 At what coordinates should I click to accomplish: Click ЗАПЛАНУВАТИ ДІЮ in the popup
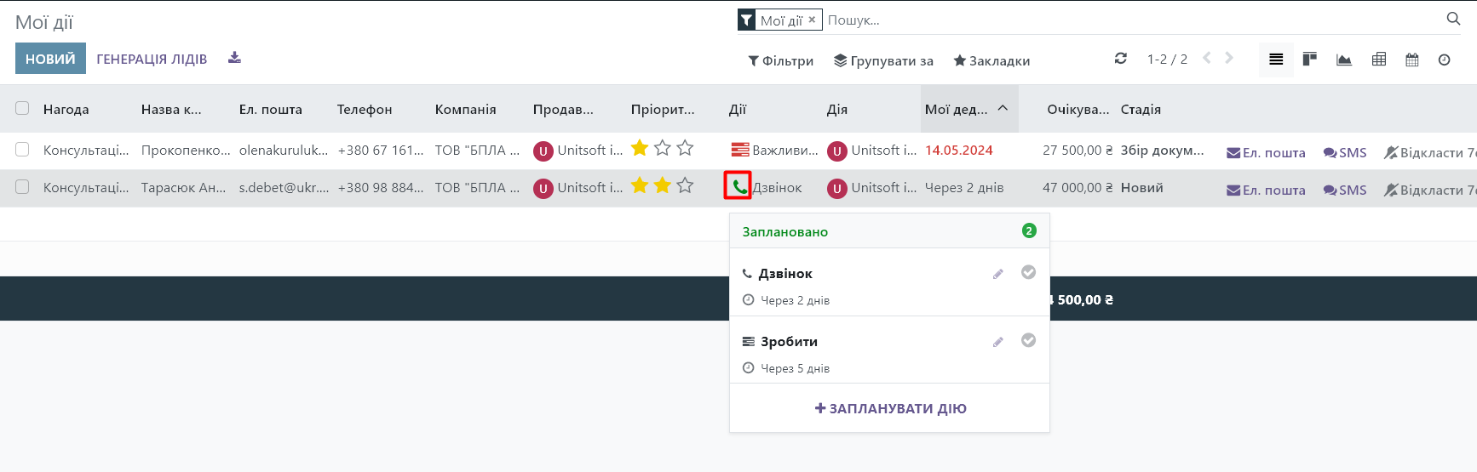(890, 408)
